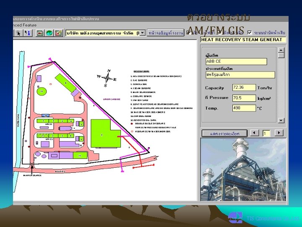Click the Heat Recovery Steam Generator title field

(243, 40)
